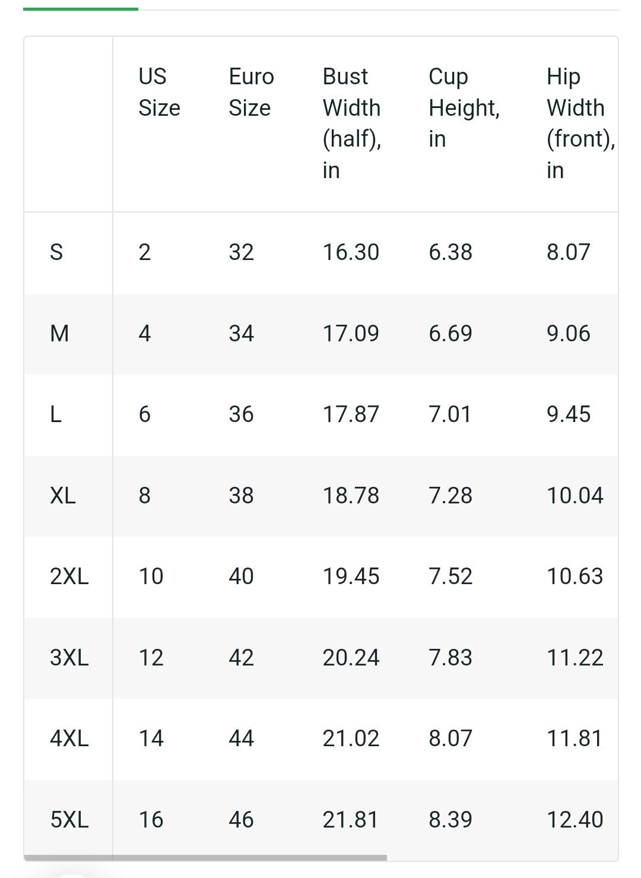Click the Hip Width (front) column header
The height and width of the screenshot is (878, 641).
[580, 123]
